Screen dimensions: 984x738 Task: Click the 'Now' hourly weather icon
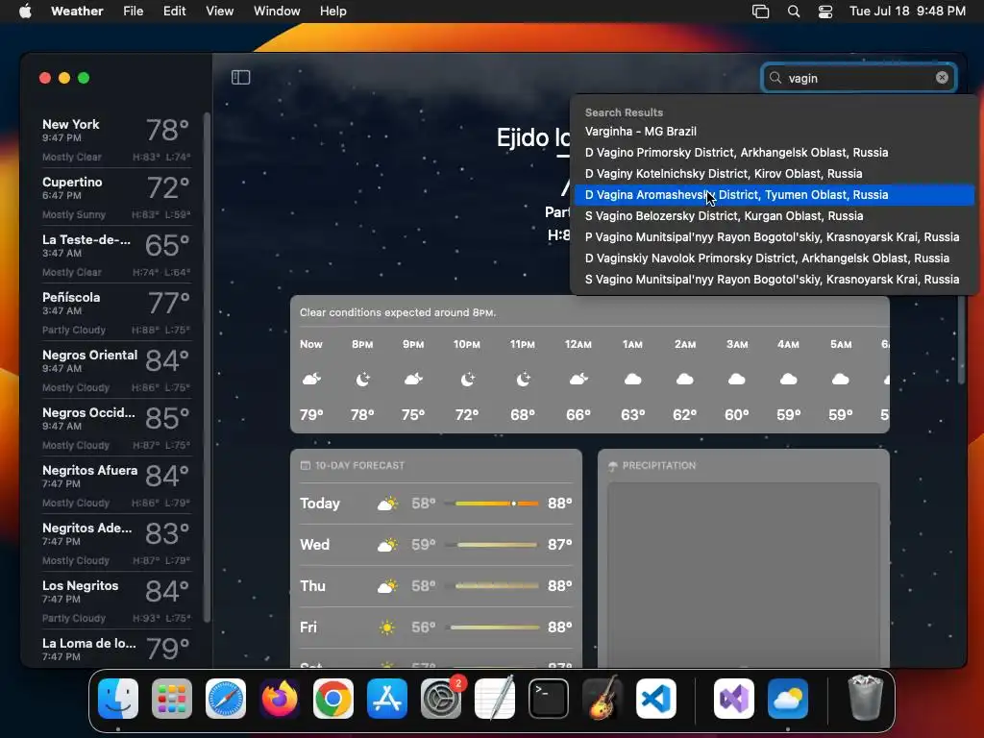tap(312, 379)
